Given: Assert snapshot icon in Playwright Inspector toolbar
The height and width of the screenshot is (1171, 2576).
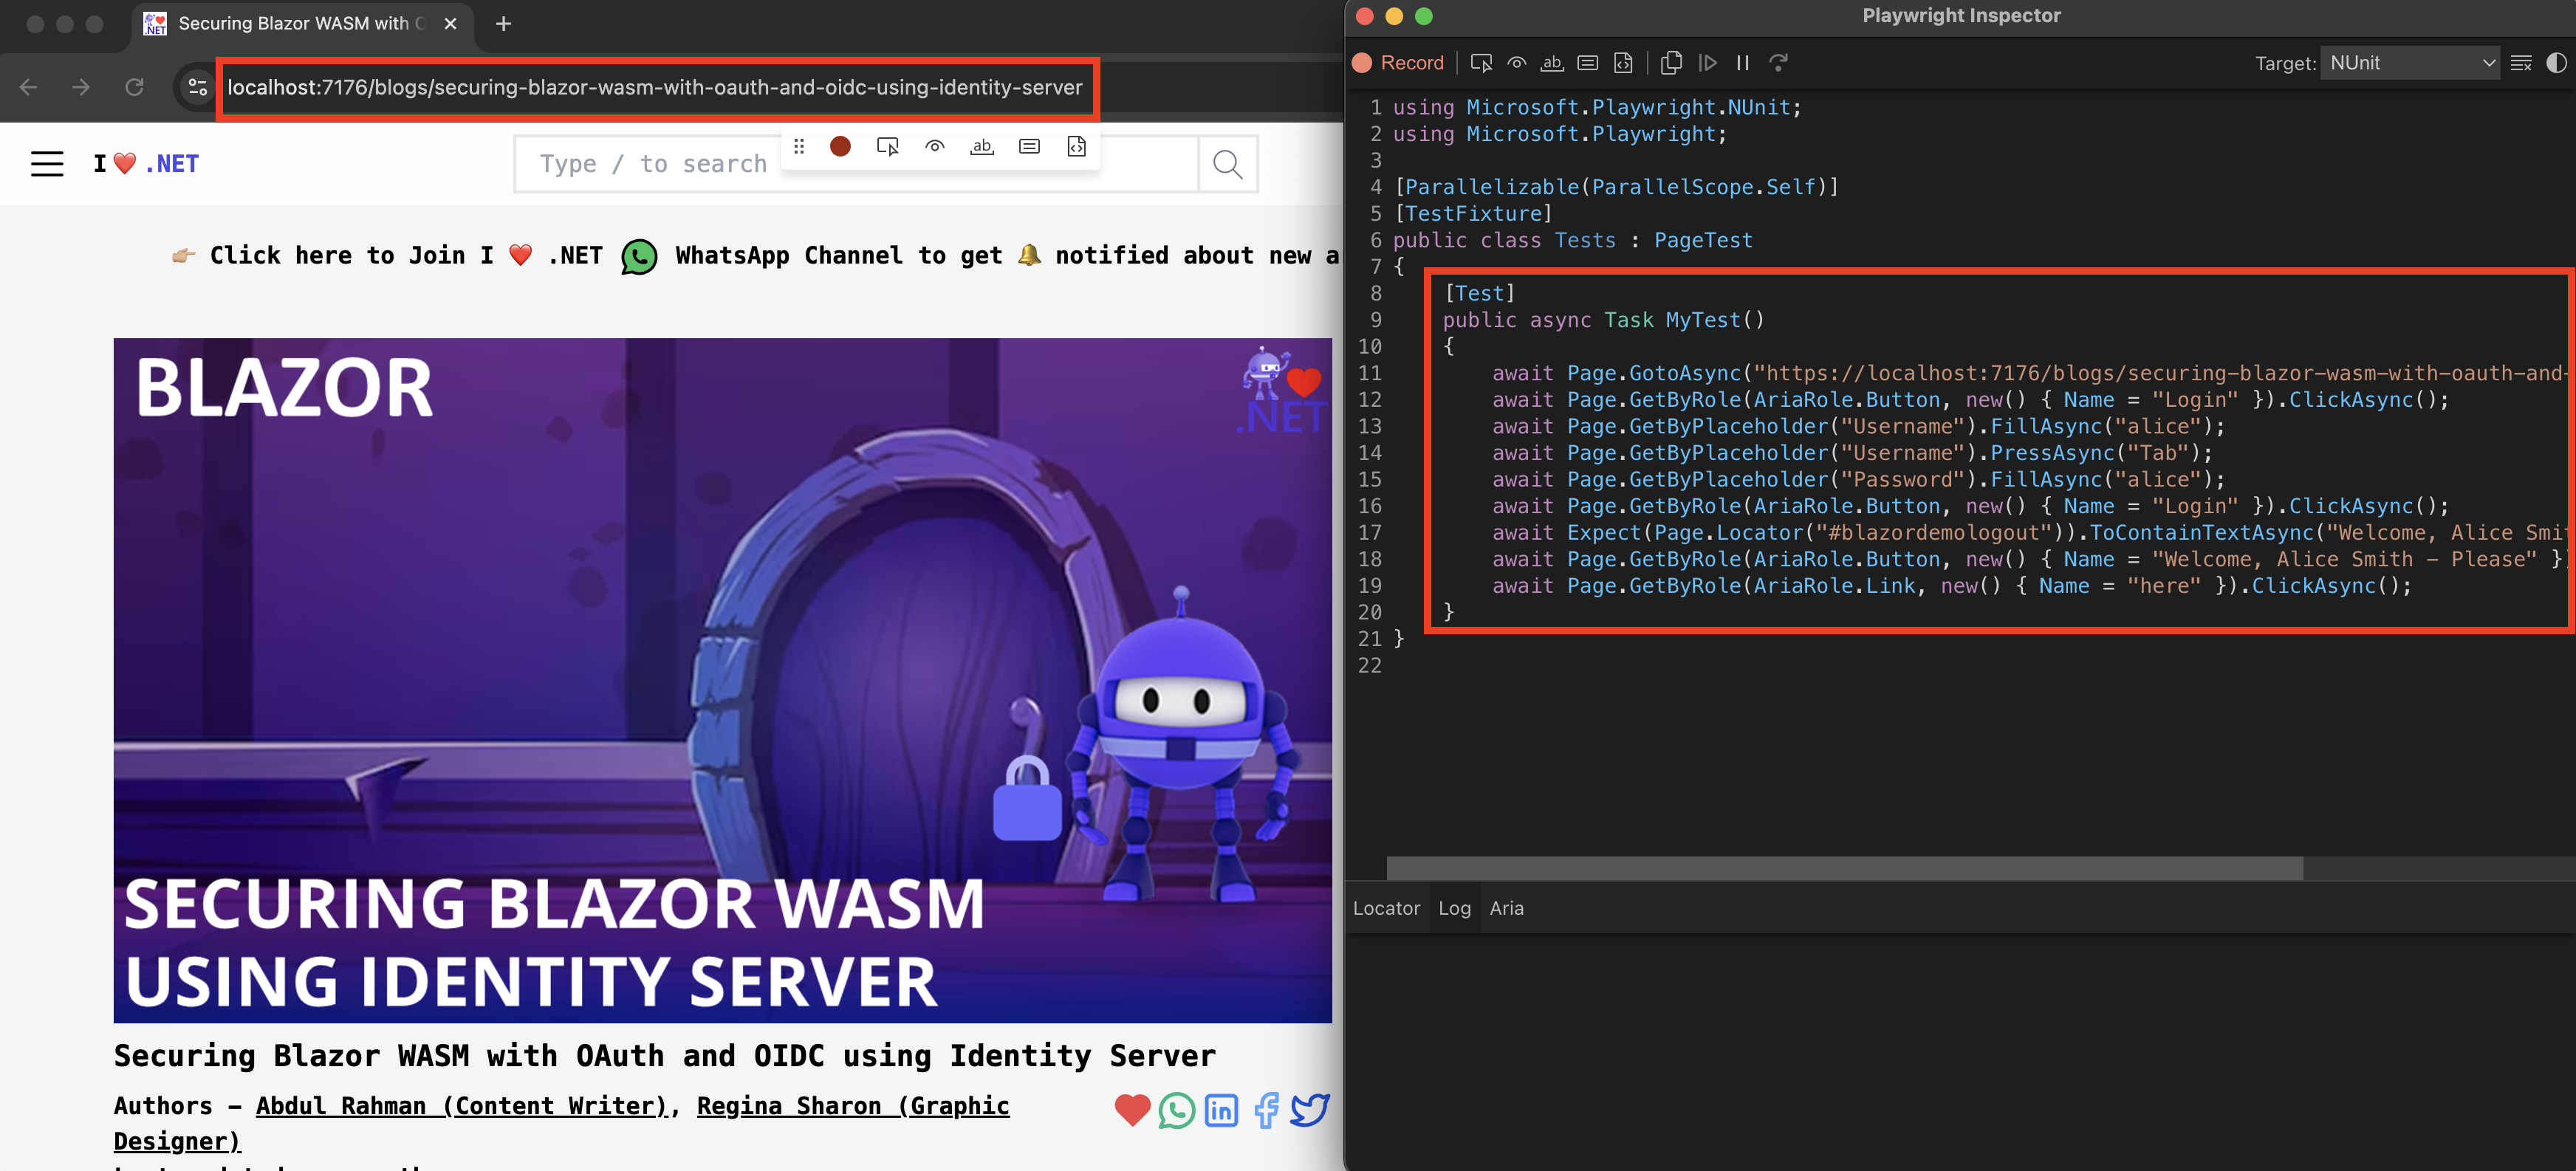Looking at the screenshot, I should (x=1624, y=63).
